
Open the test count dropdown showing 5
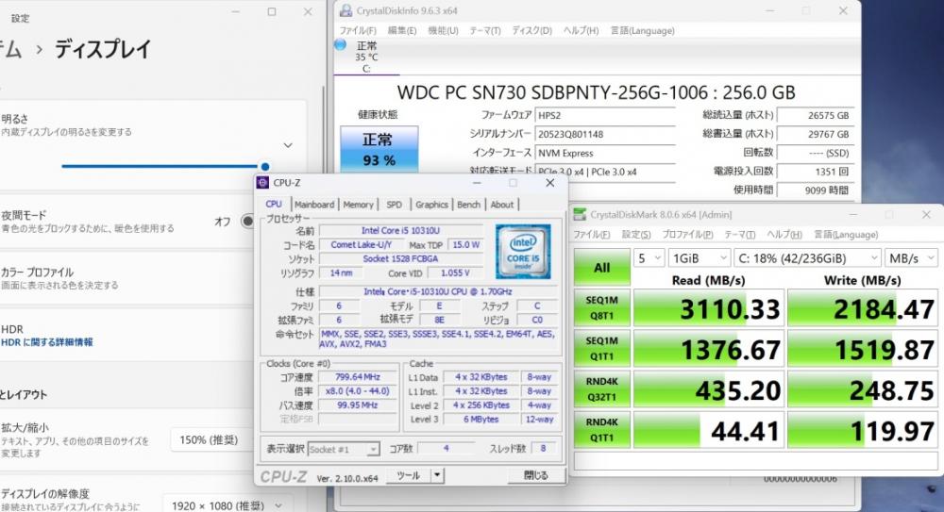point(649,258)
